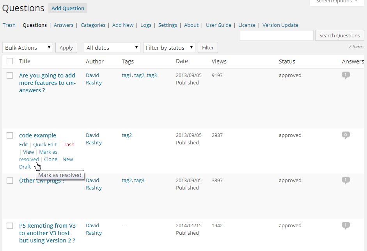Switch to the Answers tab

pyautogui.click(x=64, y=25)
